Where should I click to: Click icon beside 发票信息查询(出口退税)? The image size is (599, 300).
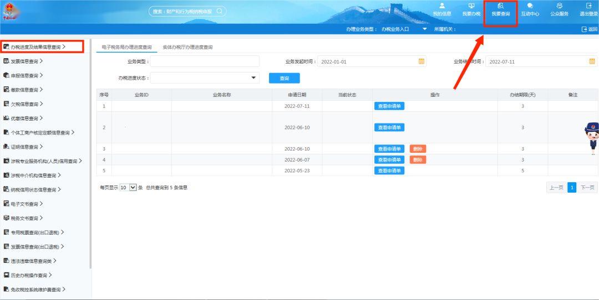(6, 247)
